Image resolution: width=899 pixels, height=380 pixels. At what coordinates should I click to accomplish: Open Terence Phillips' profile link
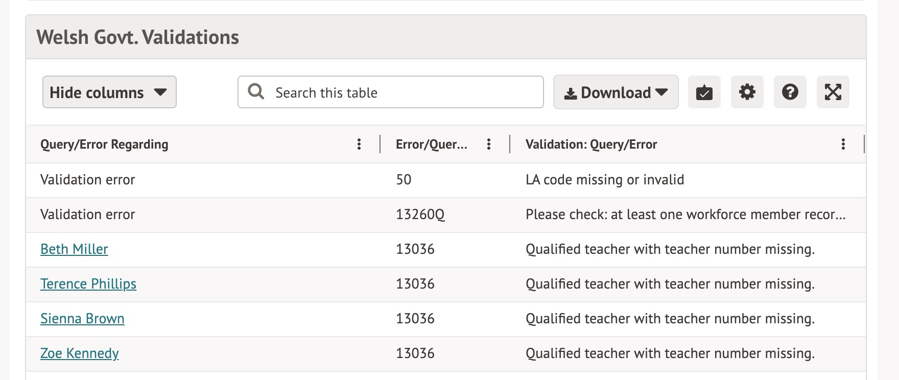pos(88,284)
